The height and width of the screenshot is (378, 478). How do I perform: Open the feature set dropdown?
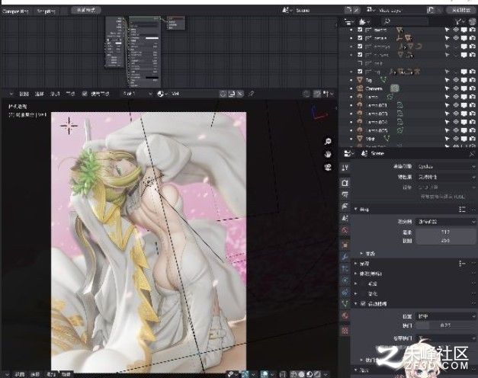[x=446, y=177]
